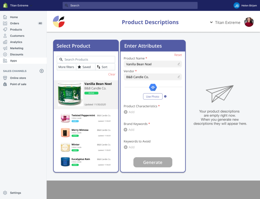The image size is (260, 199).
Task: Add a Brand Keywords entry
Action: pos(129,130)
